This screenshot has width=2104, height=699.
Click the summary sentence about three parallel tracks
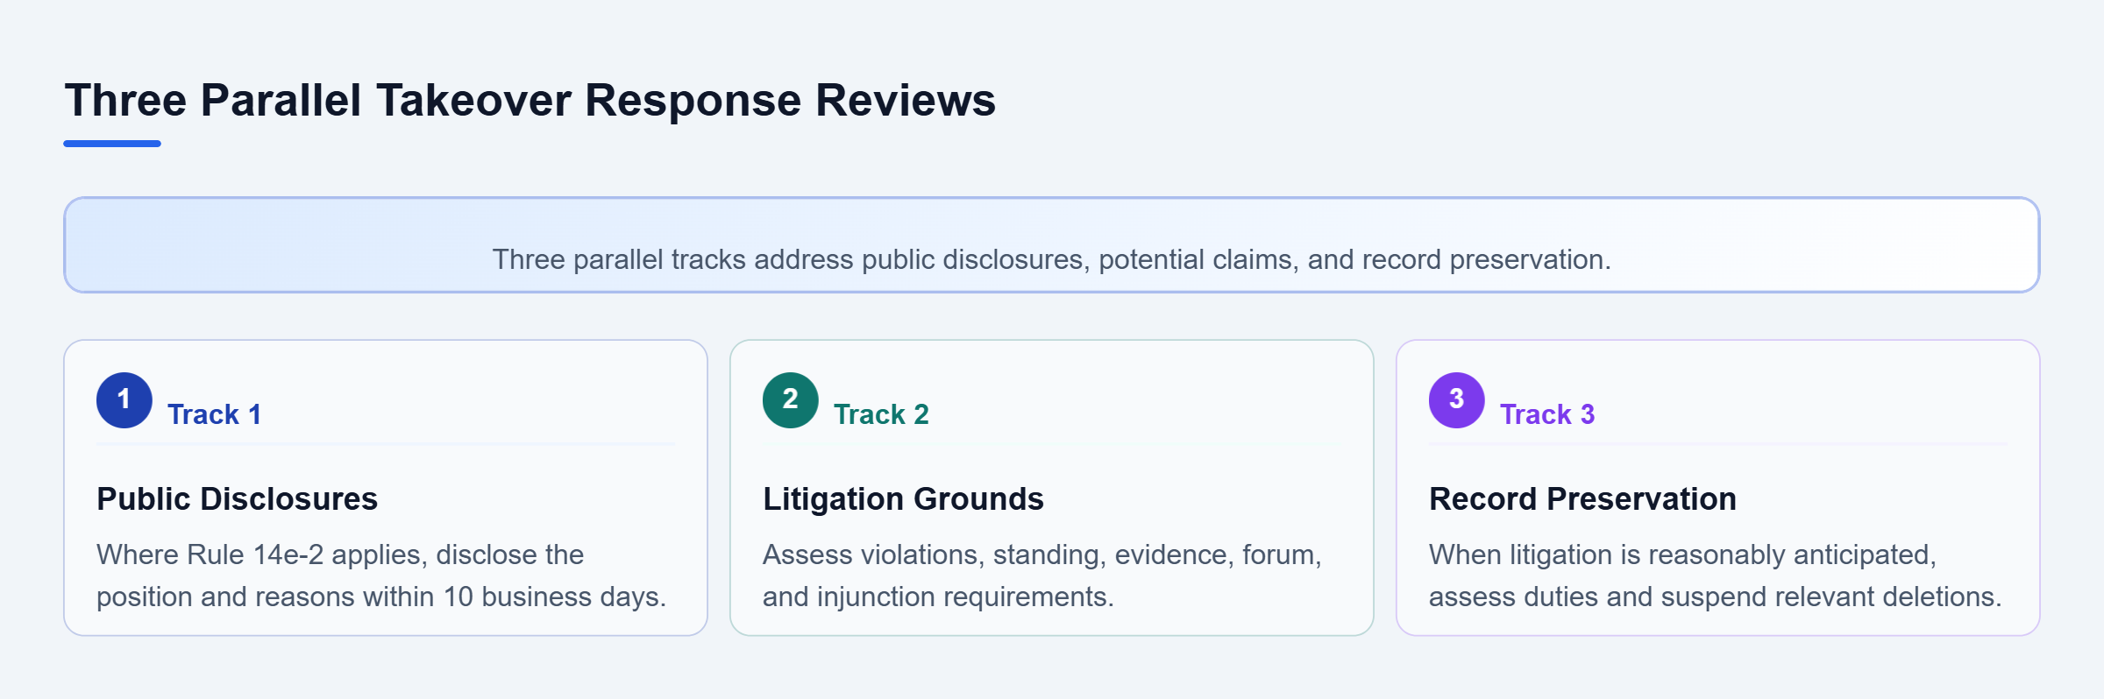[1052, 259]
